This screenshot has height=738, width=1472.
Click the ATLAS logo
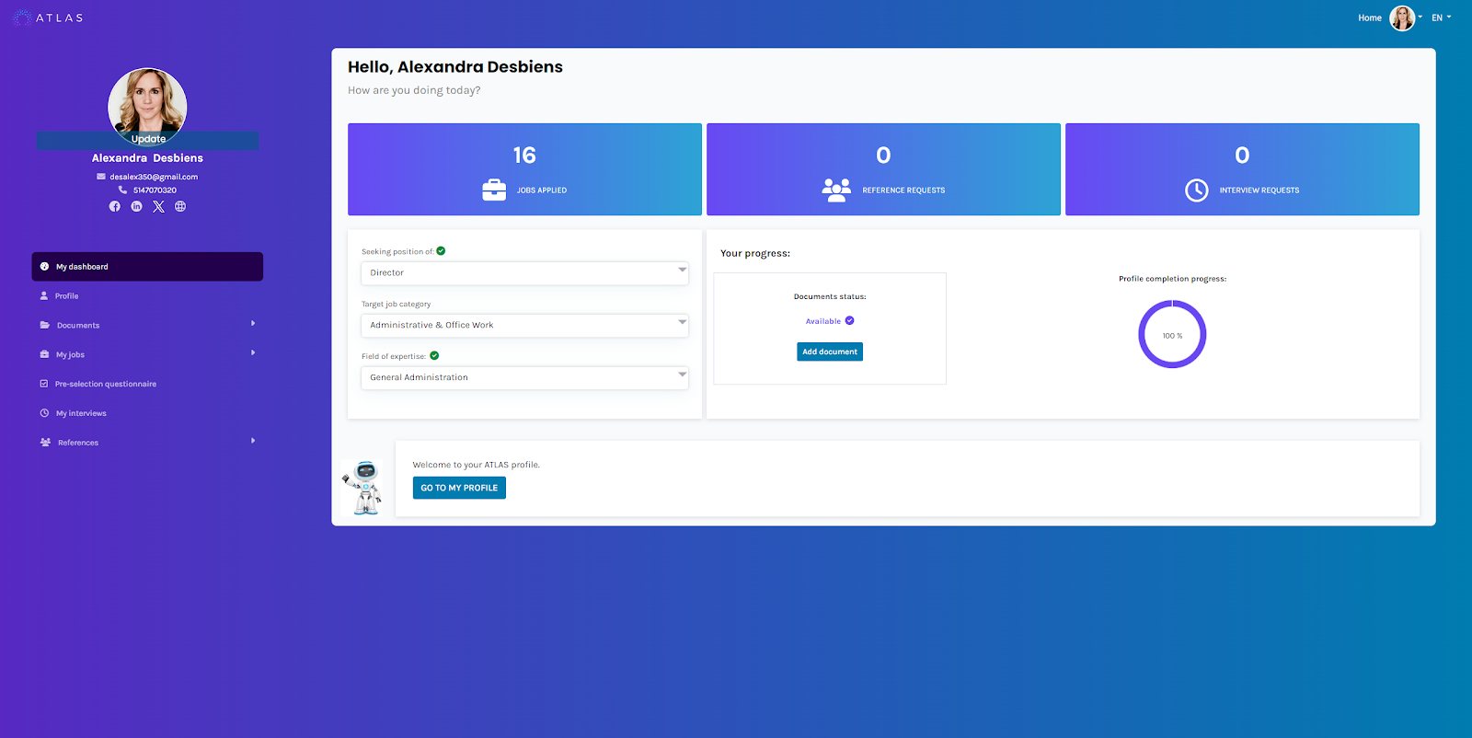tap(48, 17)
